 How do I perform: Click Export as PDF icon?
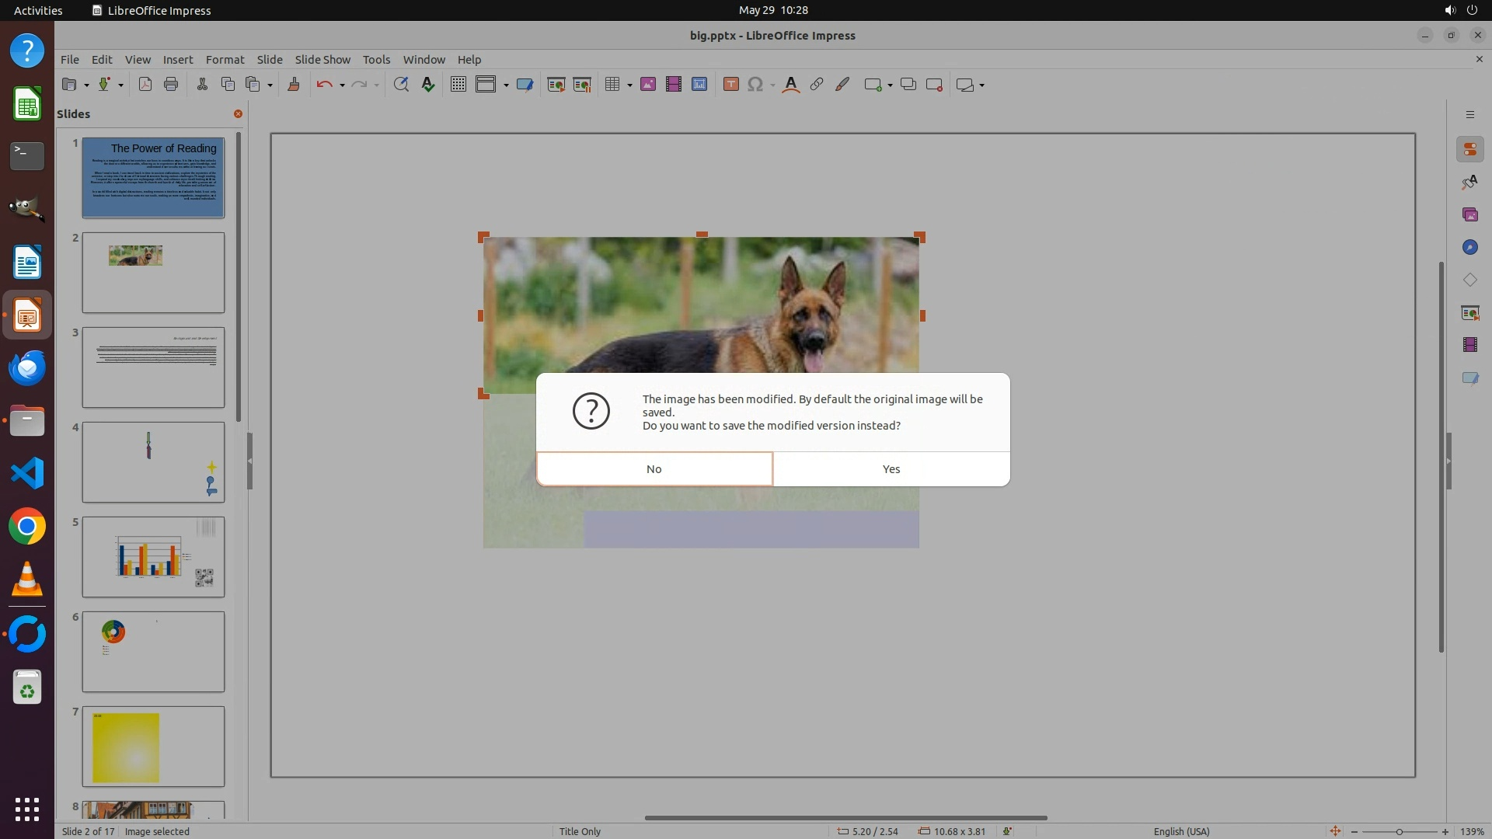[x=145, y=85]
